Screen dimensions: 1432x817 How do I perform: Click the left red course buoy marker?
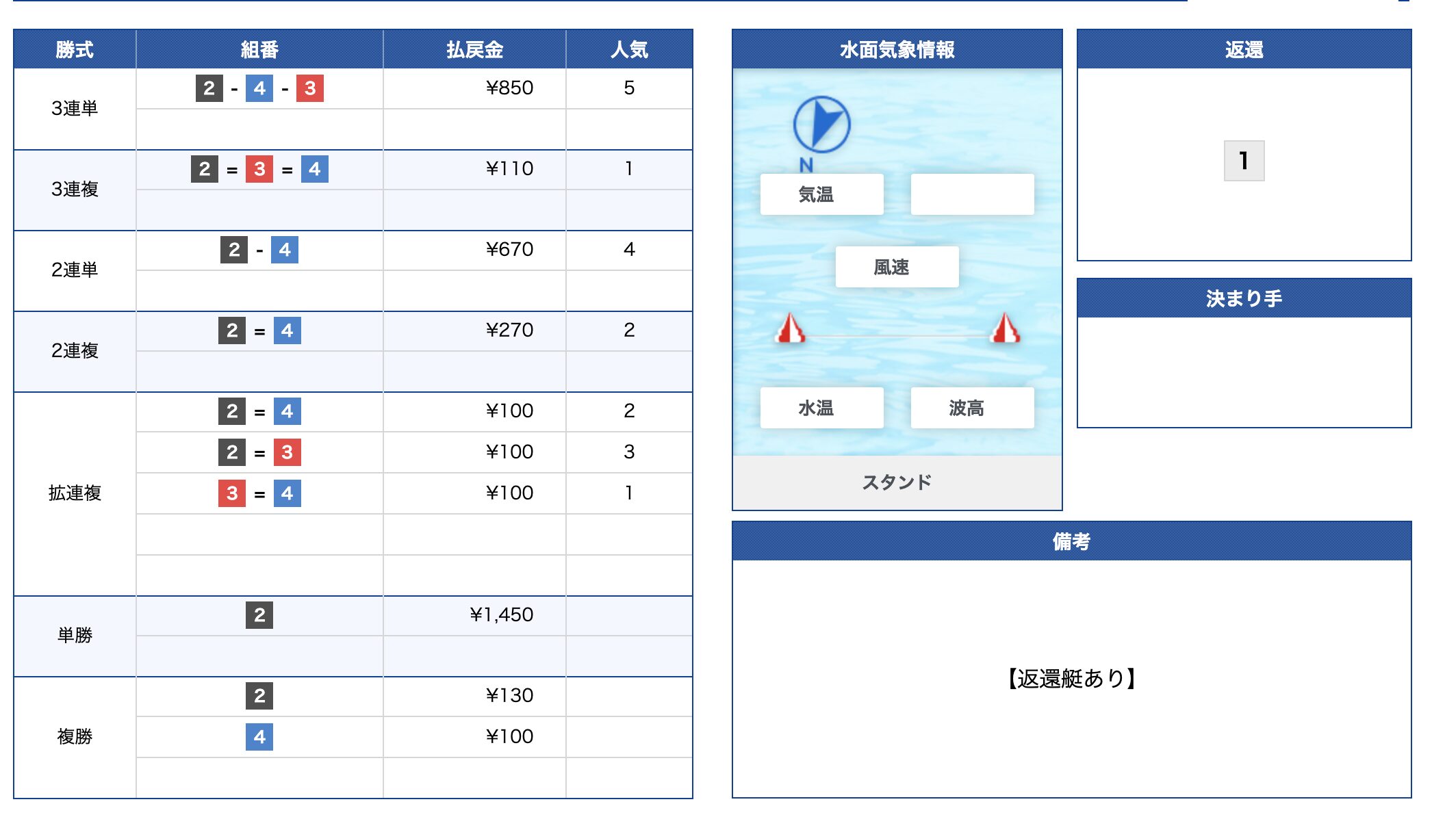click(x=790, y=328)
